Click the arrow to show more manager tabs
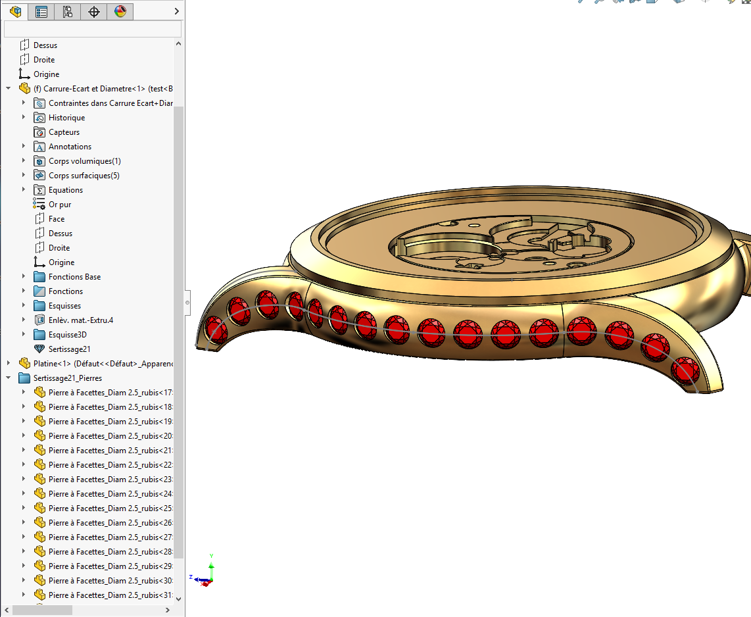 click(x=176, y=11)
